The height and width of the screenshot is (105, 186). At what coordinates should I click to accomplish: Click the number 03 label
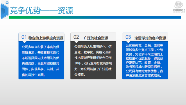128,37
